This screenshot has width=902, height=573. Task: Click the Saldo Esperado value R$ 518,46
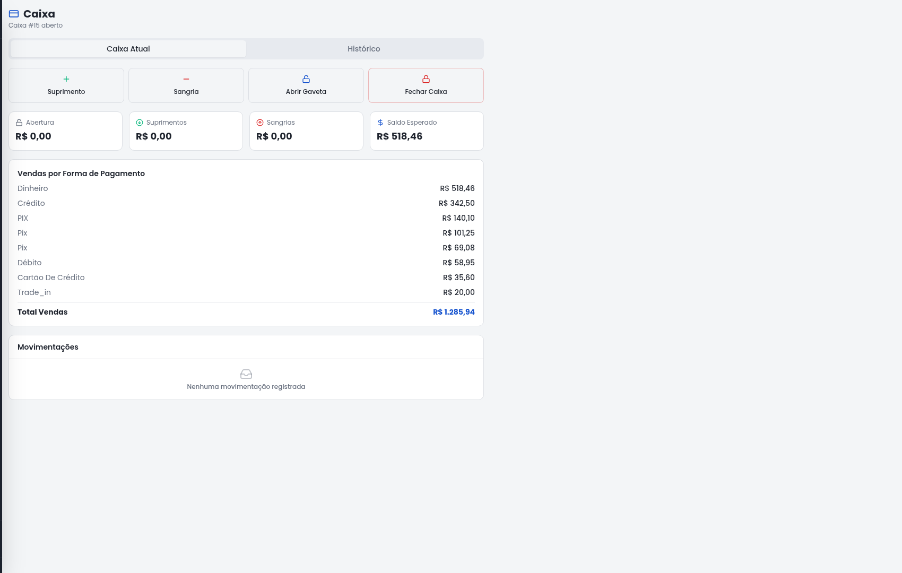(400, 136)
